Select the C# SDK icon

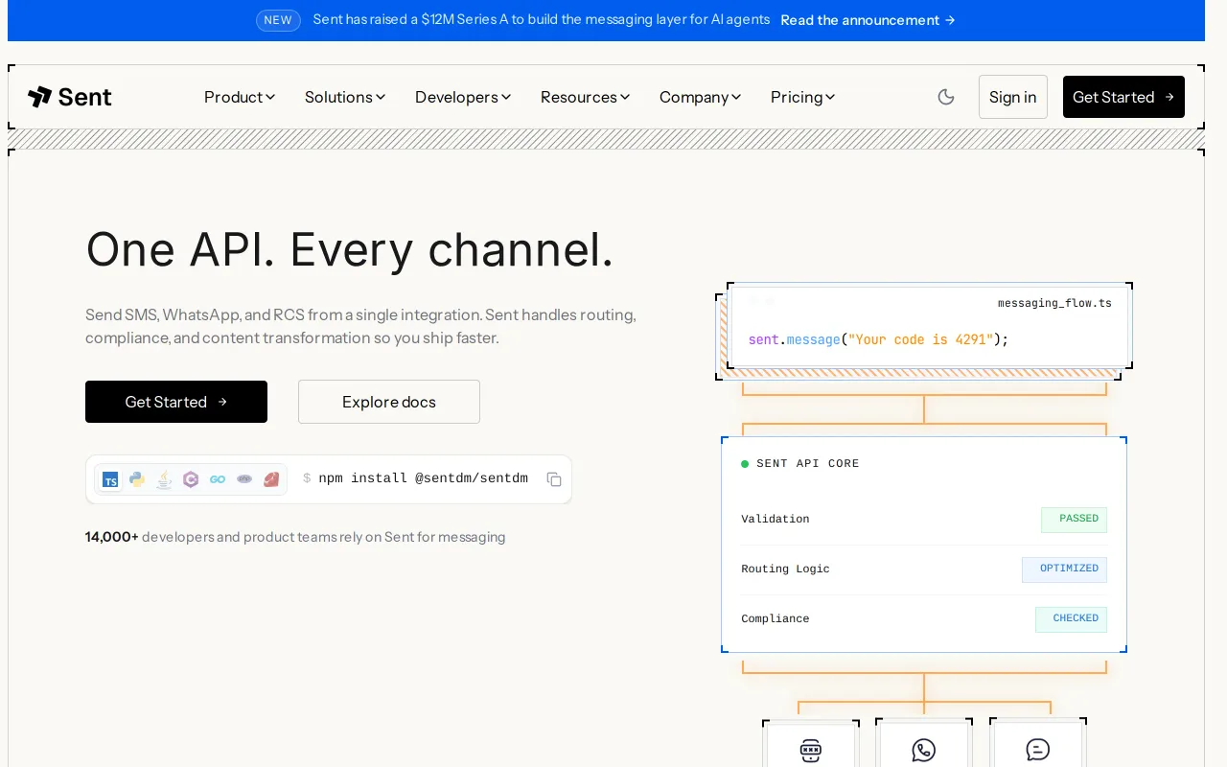point(191,479)
